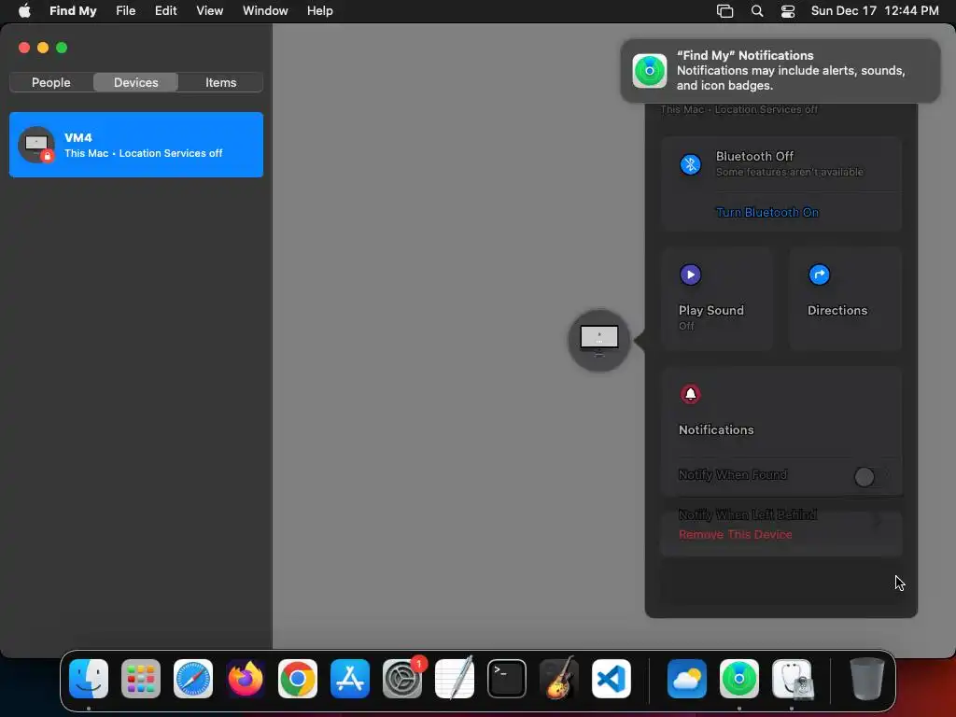Click the Mac device pin on map
The height and width of the screenshot is (717, 956).
point(598,340)
